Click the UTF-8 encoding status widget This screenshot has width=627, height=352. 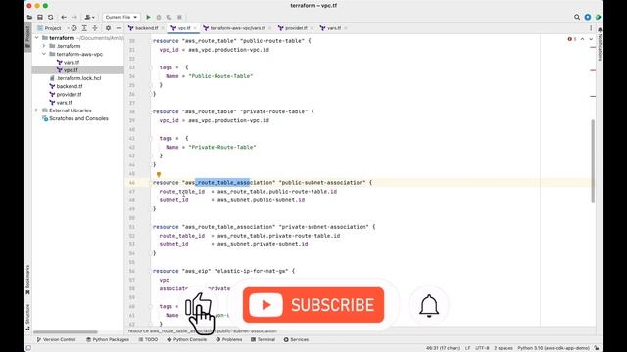482,348
